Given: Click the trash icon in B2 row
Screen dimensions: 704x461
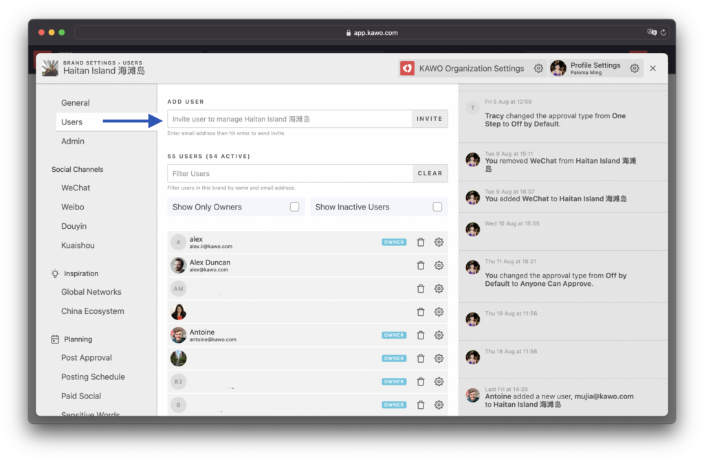Looking at the screenshot, I should pyautogui.click(x=421, y=381).
